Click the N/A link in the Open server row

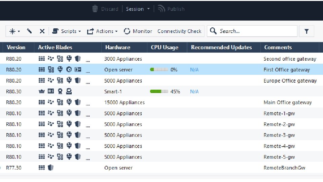pos(194,70)
